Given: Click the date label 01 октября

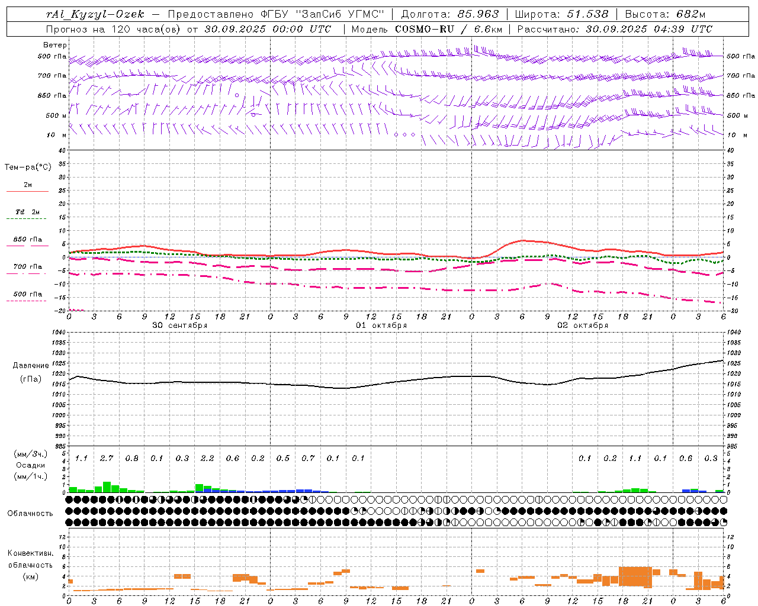Looking at the screenshot, I should (x=381, y=325).
